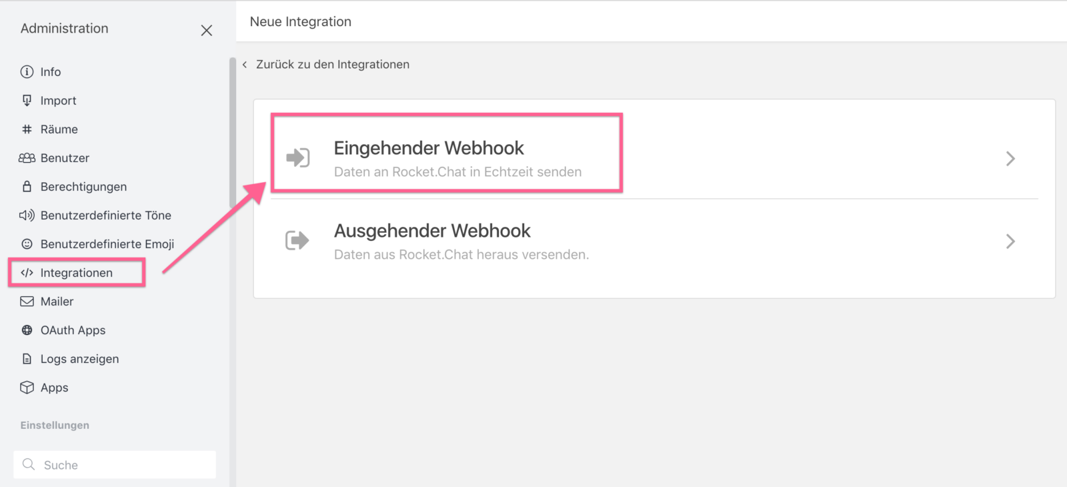Click the smiley icon for Benutzerdefinierte Emoji
This screenshot has height=487, width=1067.
point(27,243)
